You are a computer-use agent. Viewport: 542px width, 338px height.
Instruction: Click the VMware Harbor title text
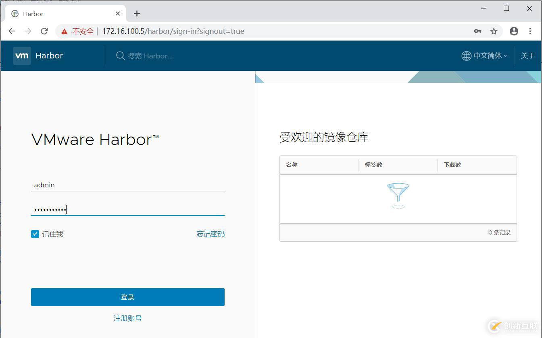pyautogui.click(x=95, y=140)
